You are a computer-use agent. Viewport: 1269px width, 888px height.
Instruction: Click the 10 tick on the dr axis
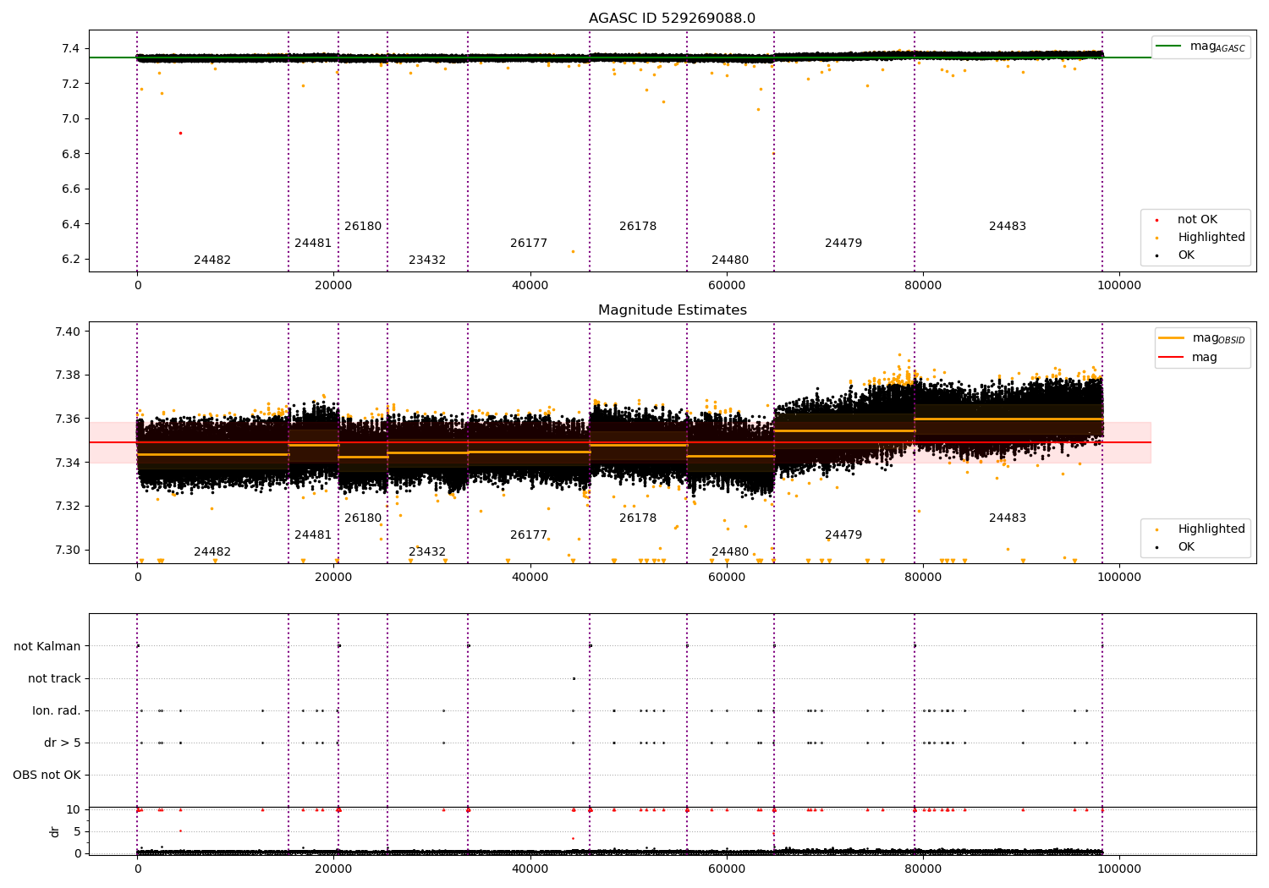pyautogui.click(x=74, y=810)
